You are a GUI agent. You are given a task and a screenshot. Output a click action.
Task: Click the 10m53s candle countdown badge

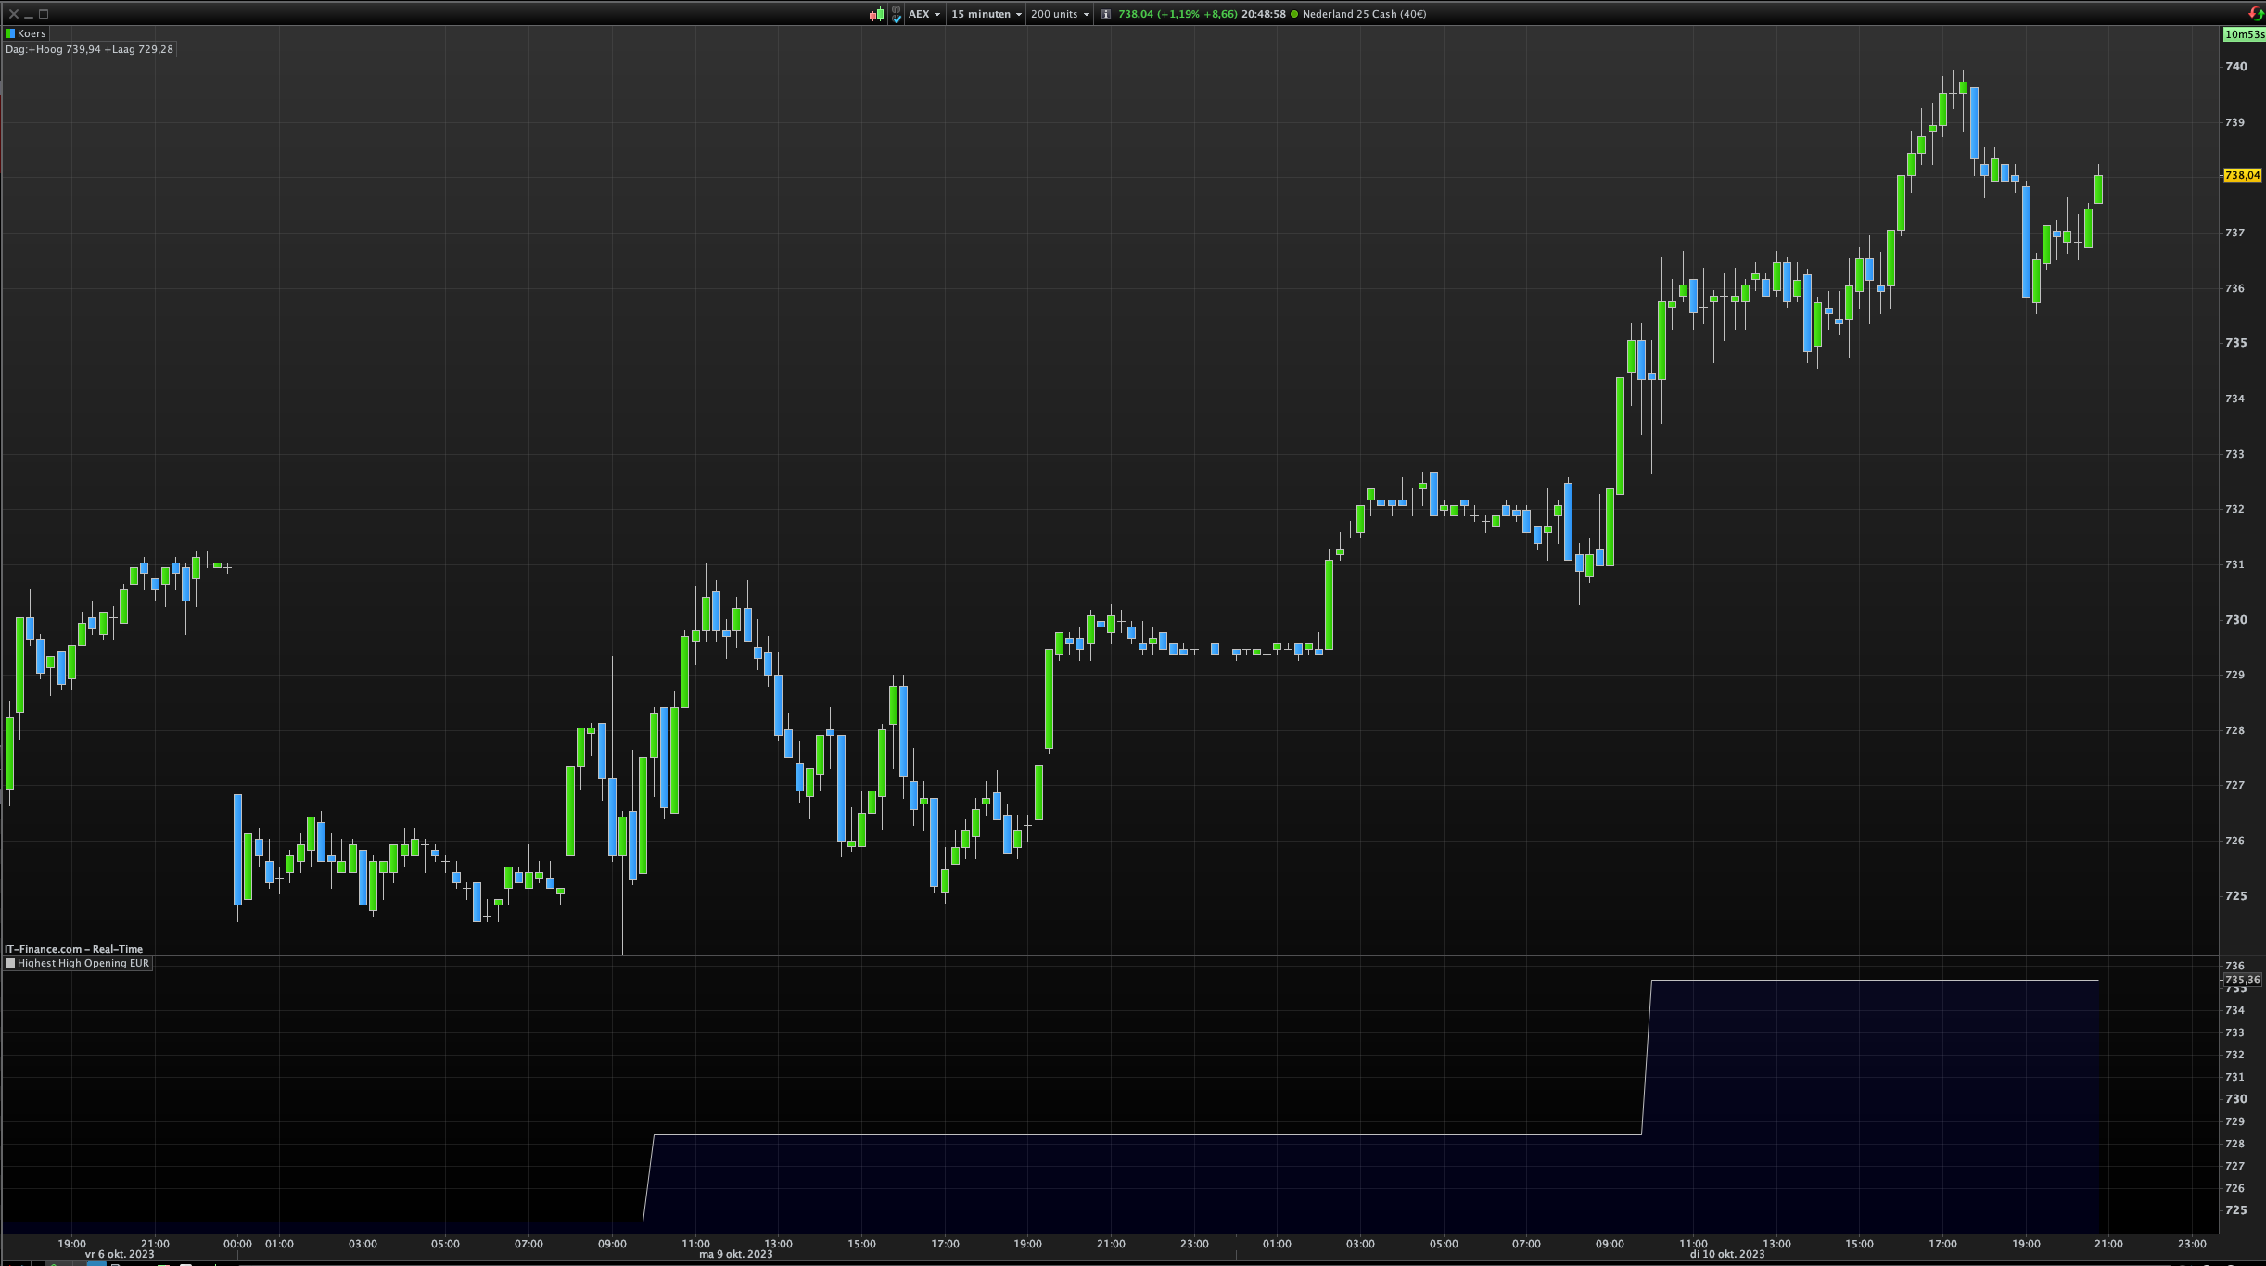(2244, 34)
